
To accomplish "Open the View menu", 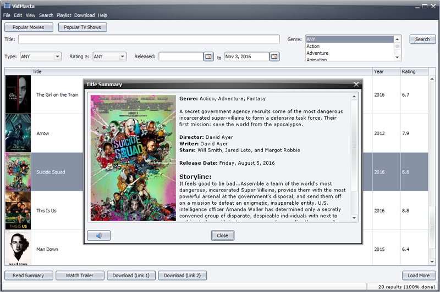I will pyautogui.click(x=30, y=15).
